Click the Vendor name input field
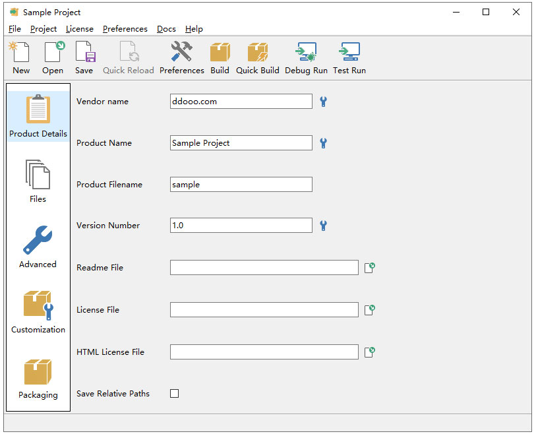536x436 pixels. (241, 102)
